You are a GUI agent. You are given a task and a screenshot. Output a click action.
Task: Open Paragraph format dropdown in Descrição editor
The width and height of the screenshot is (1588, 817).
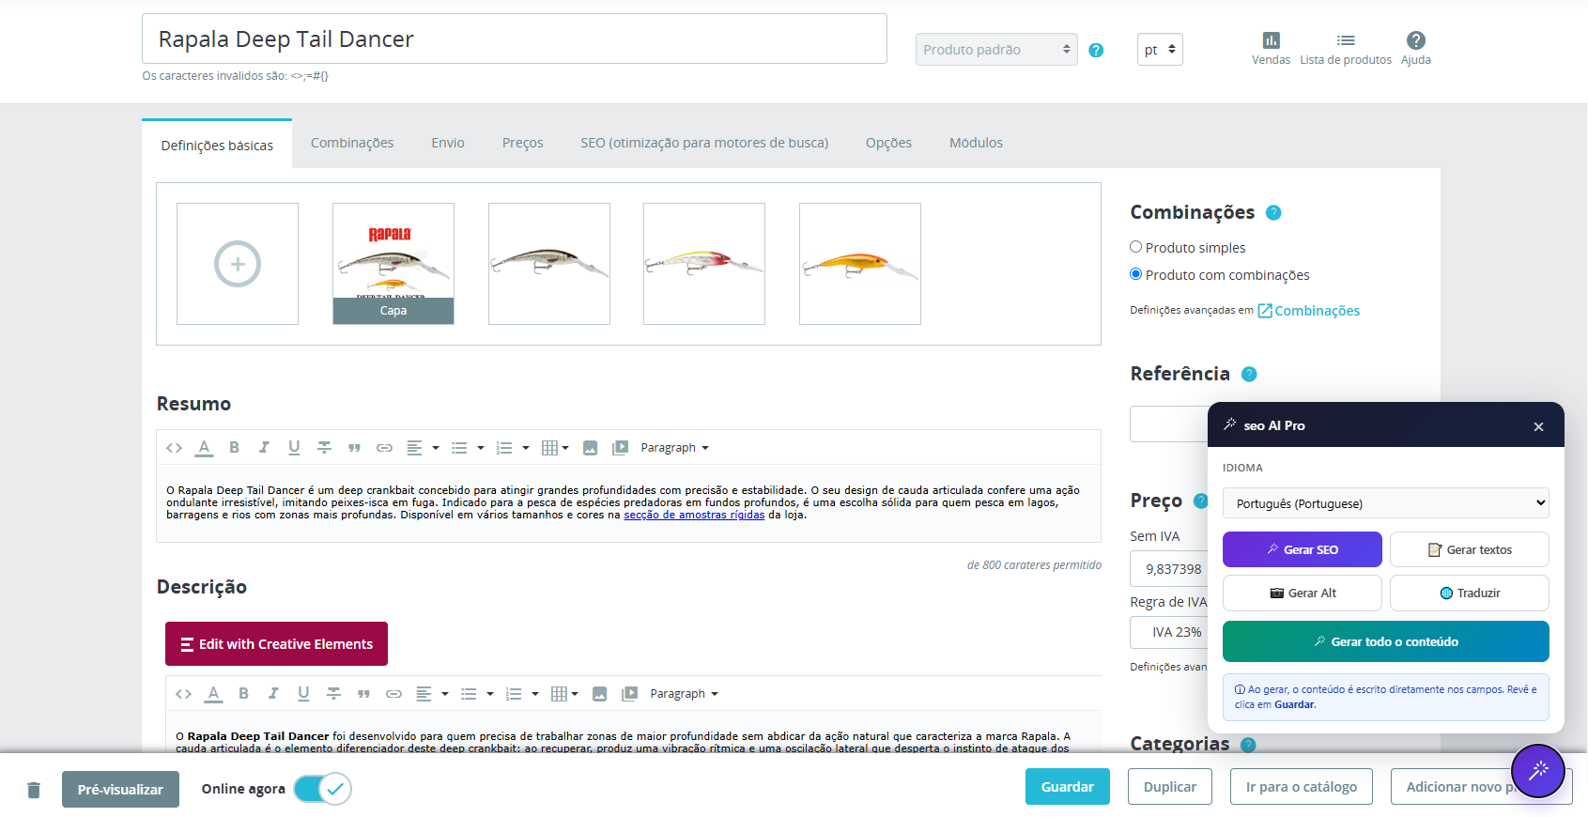click(684, 694)
